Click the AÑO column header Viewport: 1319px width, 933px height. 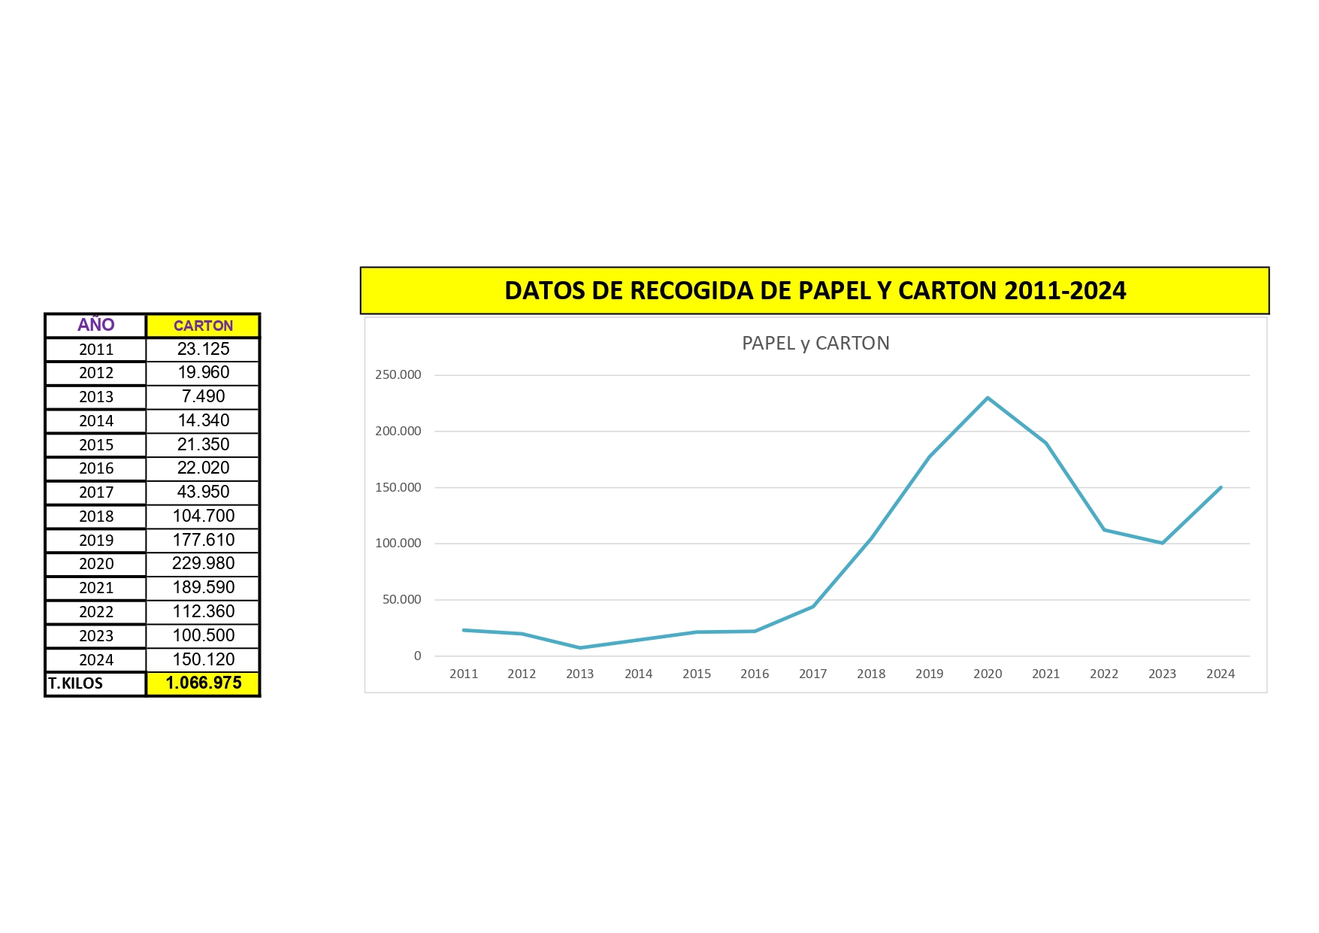click(95, 325)
